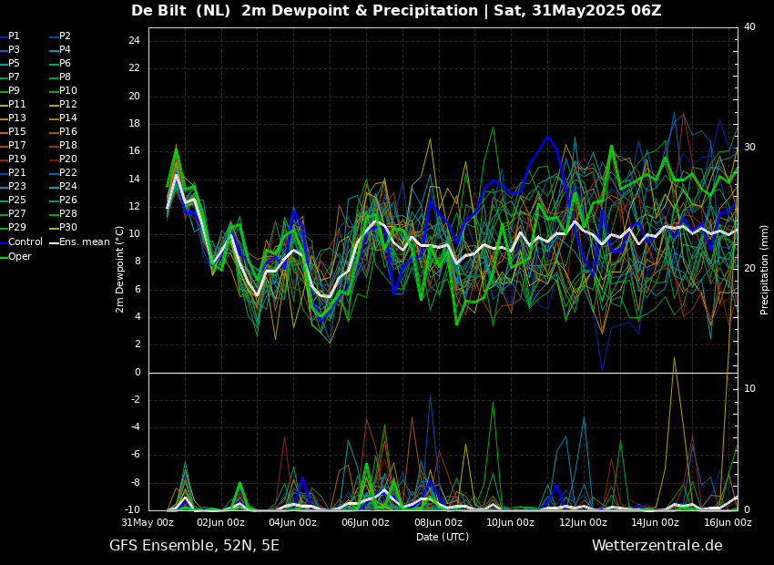Select the 06Jun 00z date label

tap(365, 522)
